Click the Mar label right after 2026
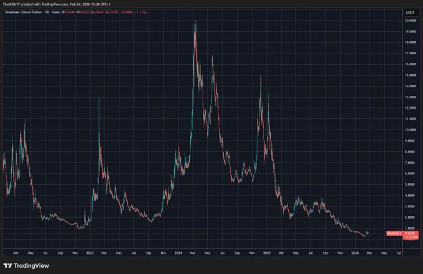Screen dimensions: 423x274 click(x=370, y=253)
